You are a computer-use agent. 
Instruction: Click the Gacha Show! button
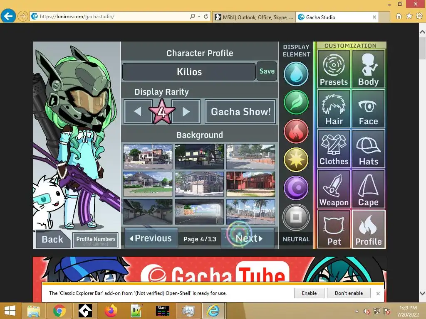(240, 111)
